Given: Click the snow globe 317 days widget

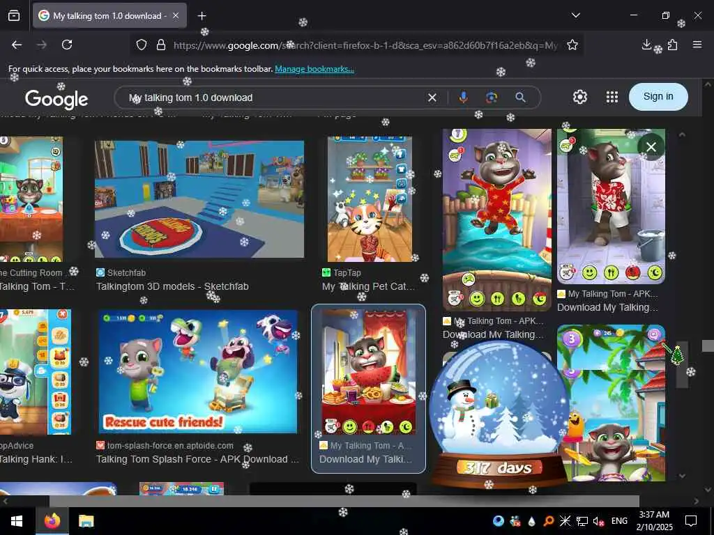Looking at the screenshot, I should pyautogui.click(x=499, y=415).
